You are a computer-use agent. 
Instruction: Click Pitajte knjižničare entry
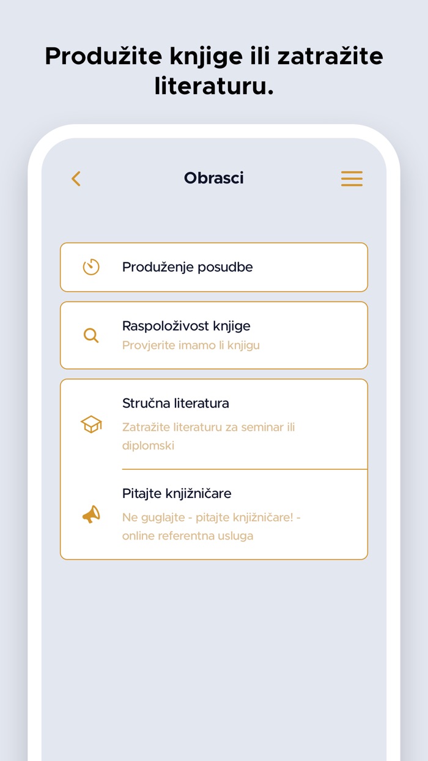pos(213,514)
